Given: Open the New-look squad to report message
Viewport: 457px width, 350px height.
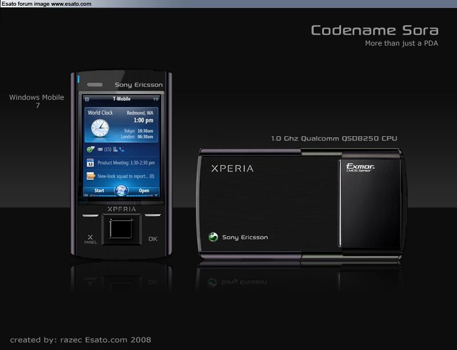Looking at the screenshot, I should click(126, 176).
